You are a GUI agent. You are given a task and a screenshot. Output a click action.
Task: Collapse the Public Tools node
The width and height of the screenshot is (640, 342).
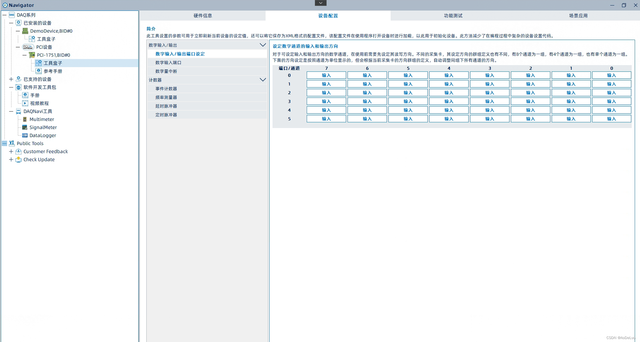[x=4, y=143]
